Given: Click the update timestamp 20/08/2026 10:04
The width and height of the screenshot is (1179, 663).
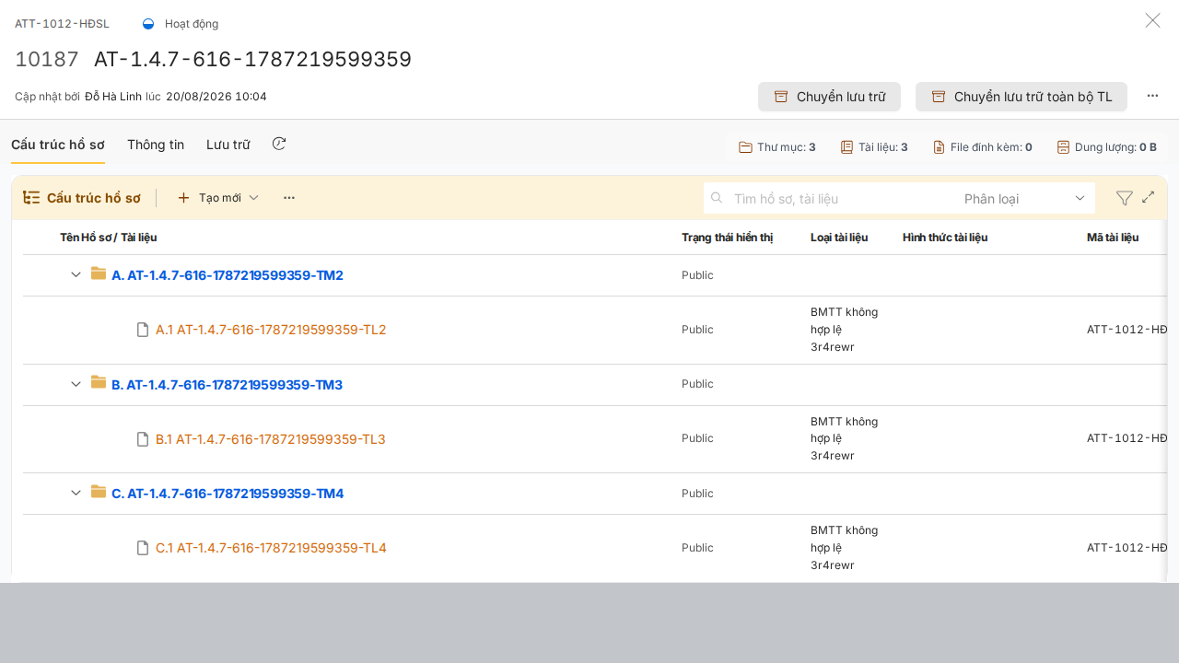Looking at the screenshot, I should (x=216, y=97).
